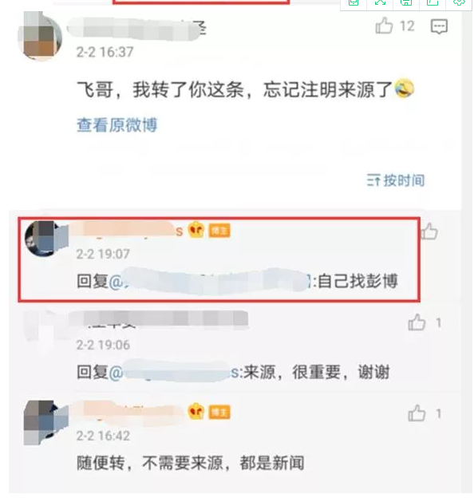Open the reply bubble on the top comment
Image resolution: width=474 pixels, height=498 pixels.
tap(439, 26)
